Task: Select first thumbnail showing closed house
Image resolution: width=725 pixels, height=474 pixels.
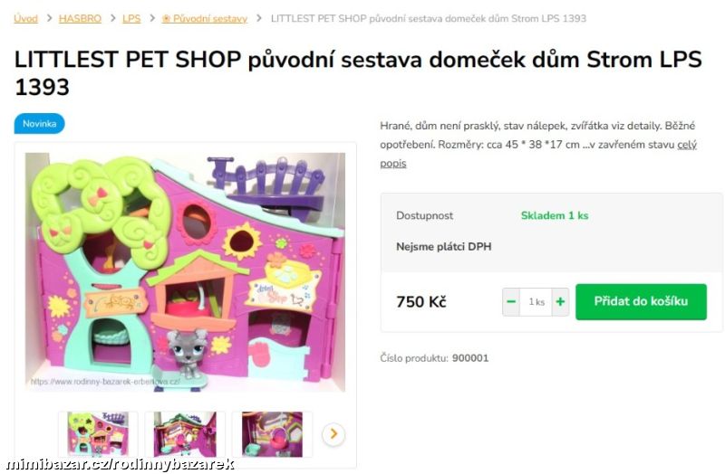Action: [98, 434]
